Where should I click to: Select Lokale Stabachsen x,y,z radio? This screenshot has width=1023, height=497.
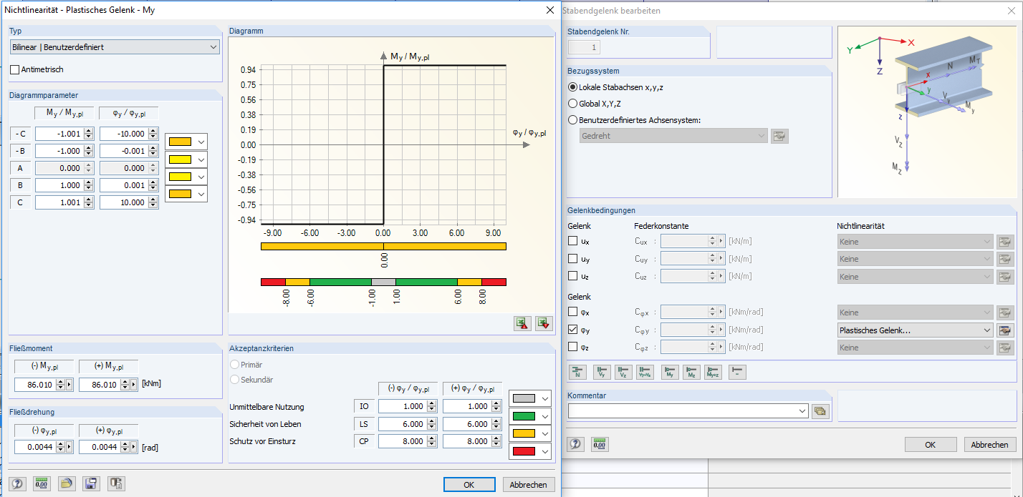pyautogui.click(x=572, y=87)
